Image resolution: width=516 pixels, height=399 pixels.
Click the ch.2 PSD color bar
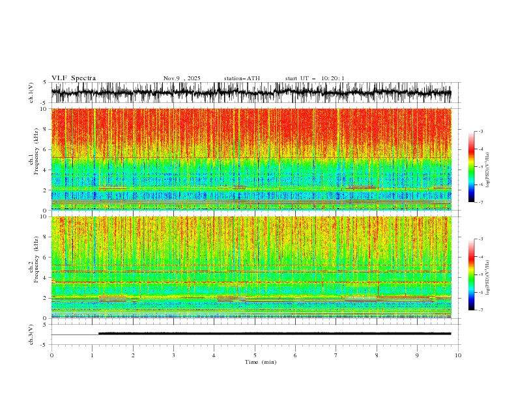[x=471, y=274]
